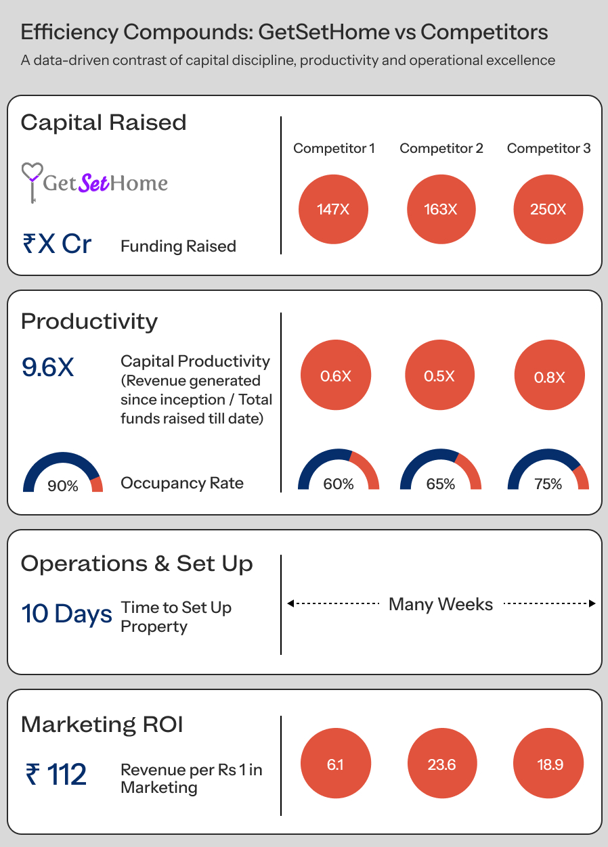Click the Capital Raised heading

[x=104, y=122]
